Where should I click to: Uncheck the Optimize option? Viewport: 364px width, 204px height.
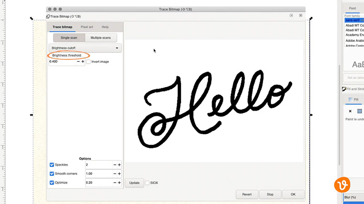[x=52, y=183]
